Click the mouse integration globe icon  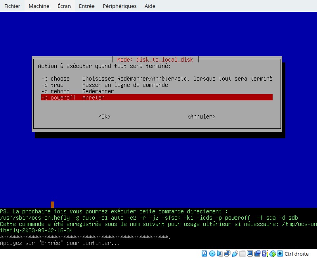point(273,254)
